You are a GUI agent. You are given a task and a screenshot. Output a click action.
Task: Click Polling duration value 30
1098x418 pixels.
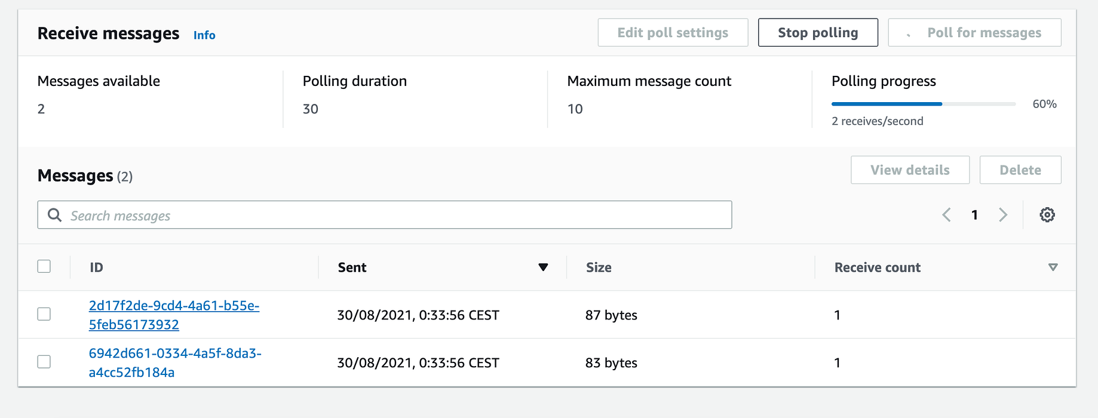point(310,109)
